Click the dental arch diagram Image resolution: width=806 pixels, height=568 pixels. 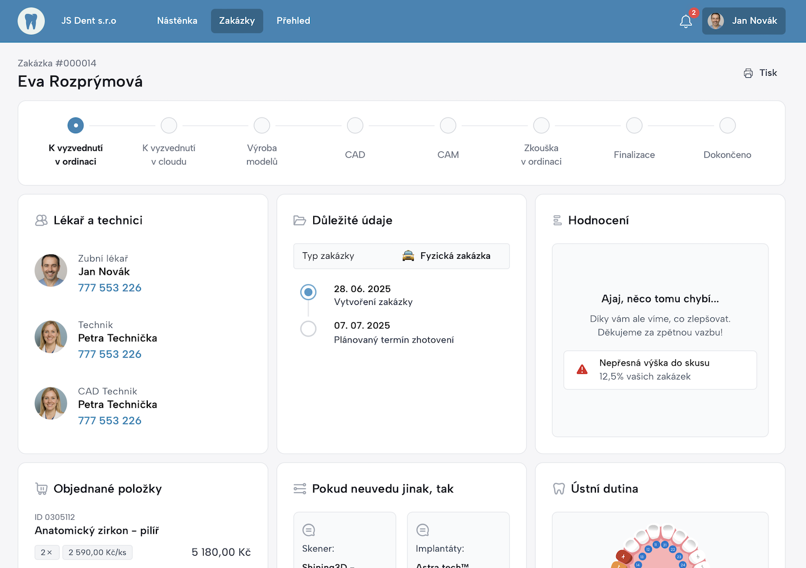pyautogui.click(x=660, y=547)
